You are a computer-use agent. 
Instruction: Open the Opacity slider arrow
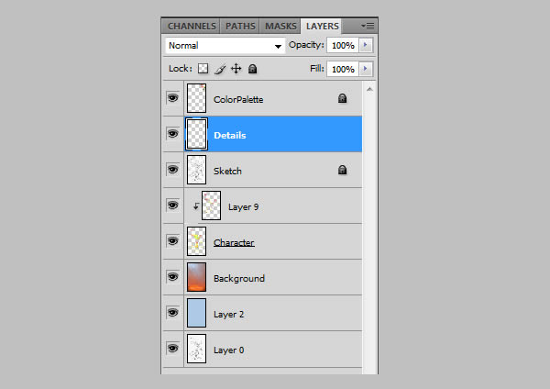coord(366,45)
